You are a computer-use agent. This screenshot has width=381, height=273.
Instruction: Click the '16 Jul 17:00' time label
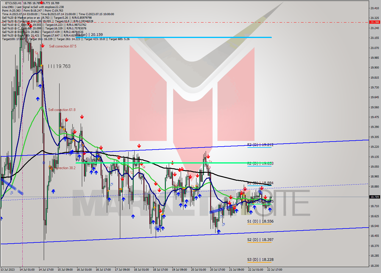tap(103, 270)
